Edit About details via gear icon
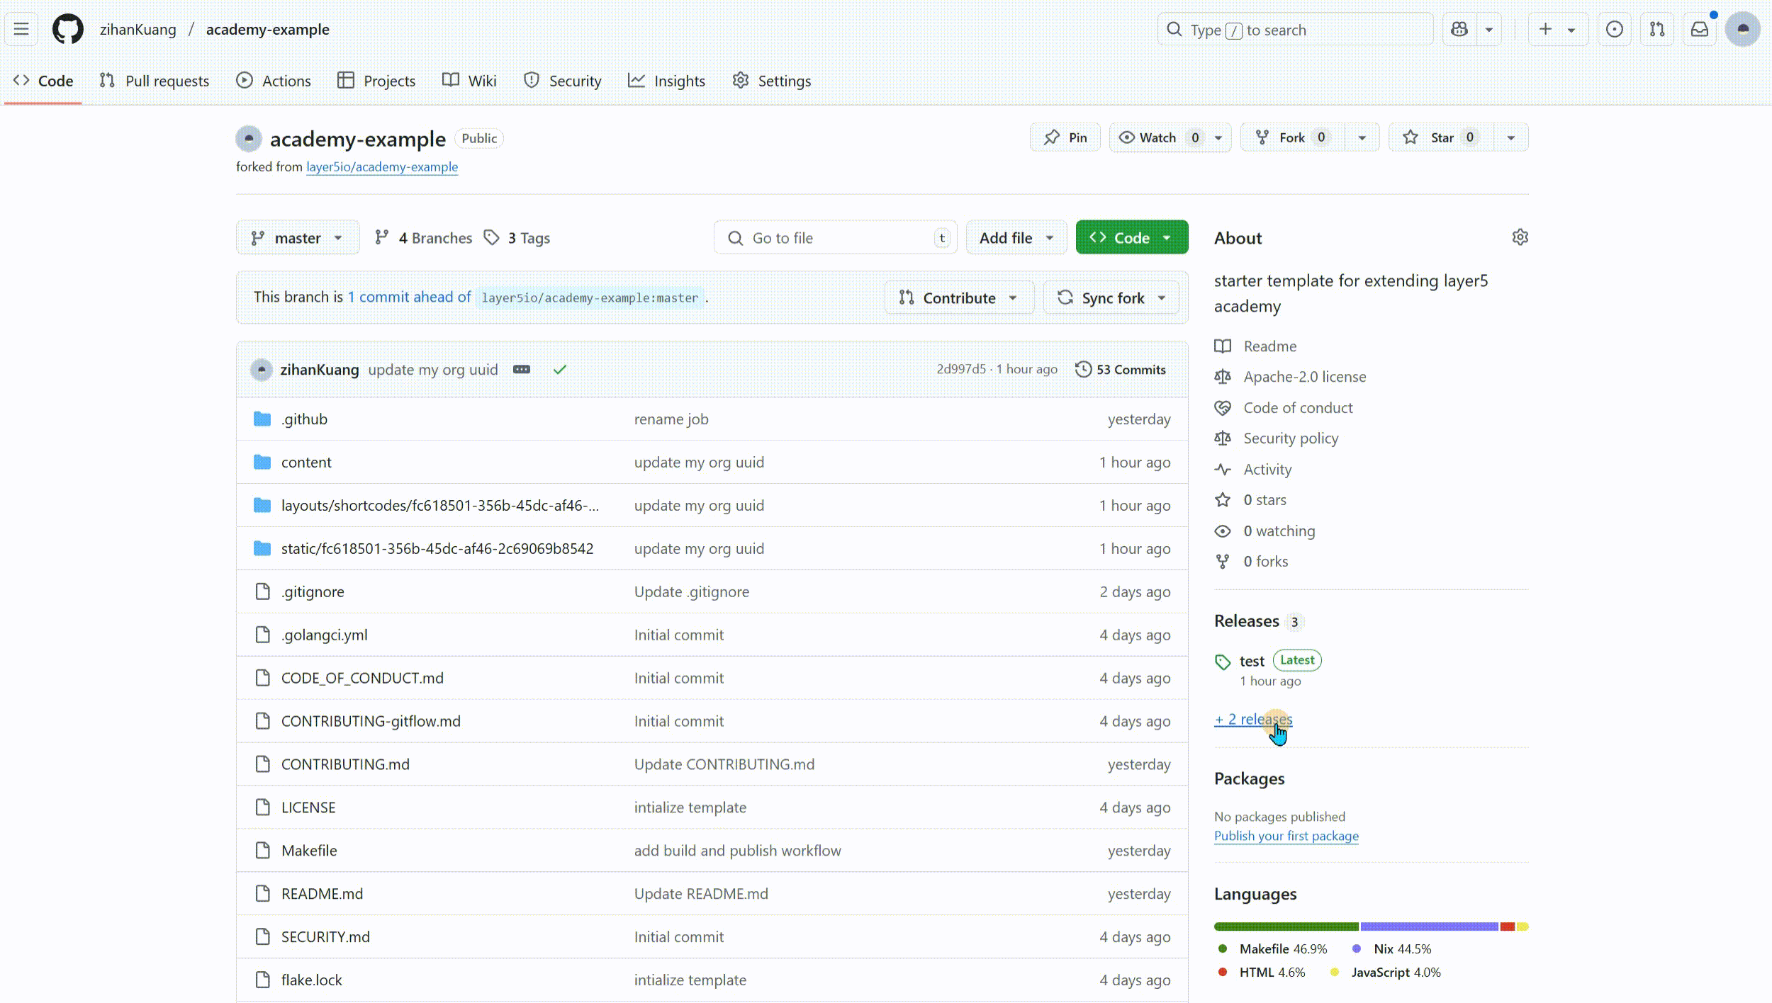Image resolution: width=1772 pixels, height=1003 pixels. point(1520,237)
